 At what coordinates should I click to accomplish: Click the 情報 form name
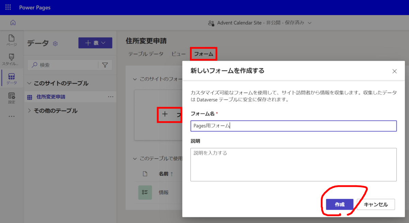(164, 192)
